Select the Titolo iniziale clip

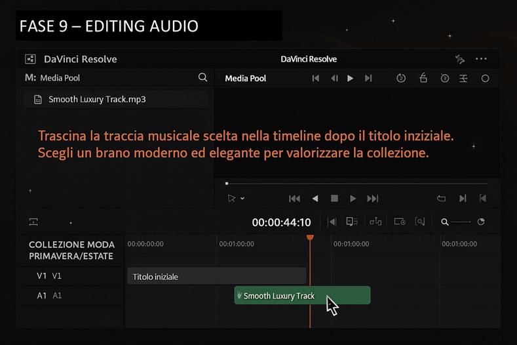217,276
